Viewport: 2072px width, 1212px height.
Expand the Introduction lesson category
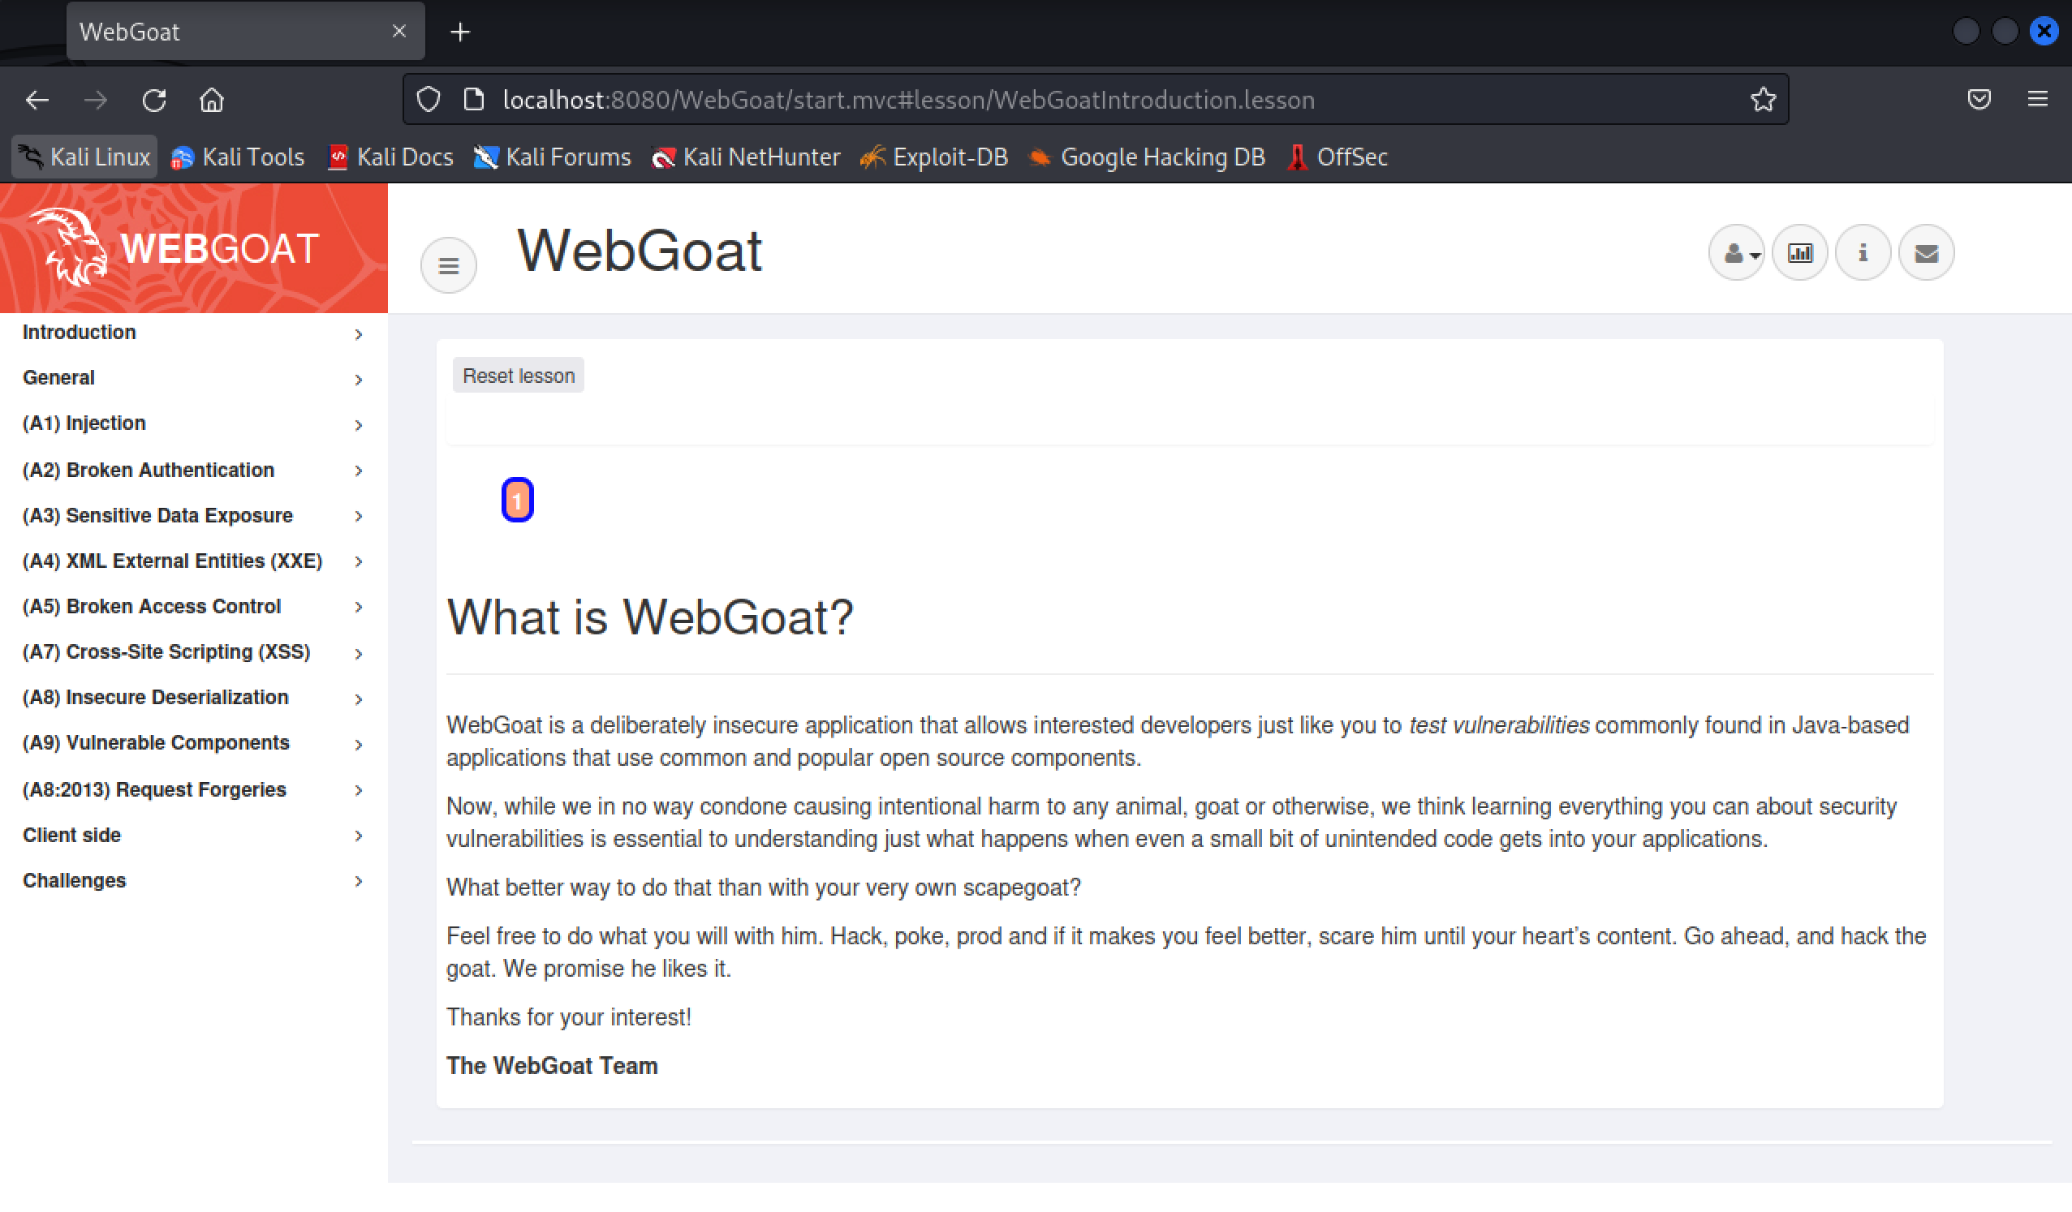[80, 333]
